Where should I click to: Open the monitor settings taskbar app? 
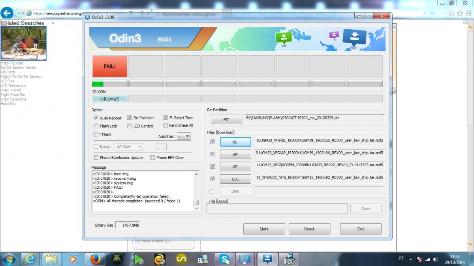(x=246, y=259)
